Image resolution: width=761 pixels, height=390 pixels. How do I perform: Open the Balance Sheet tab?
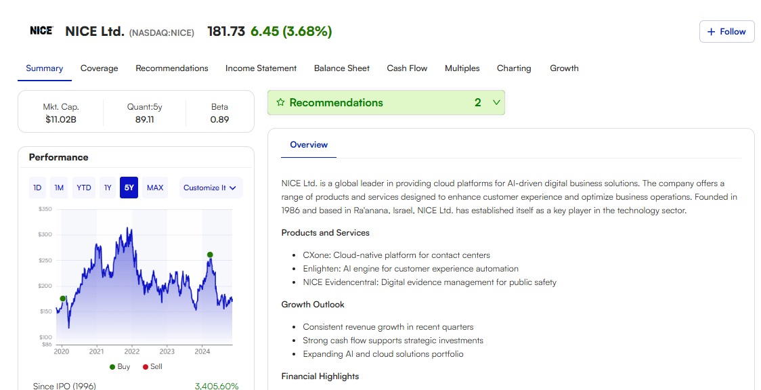click(341, 68)
